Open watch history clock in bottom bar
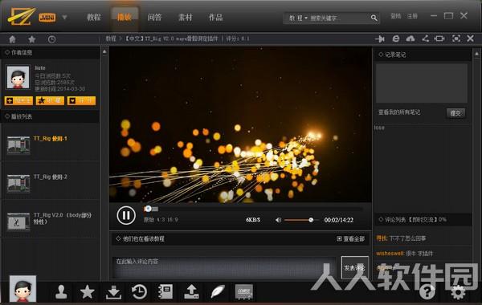482x305 pixels. click(x=139, y=292)
